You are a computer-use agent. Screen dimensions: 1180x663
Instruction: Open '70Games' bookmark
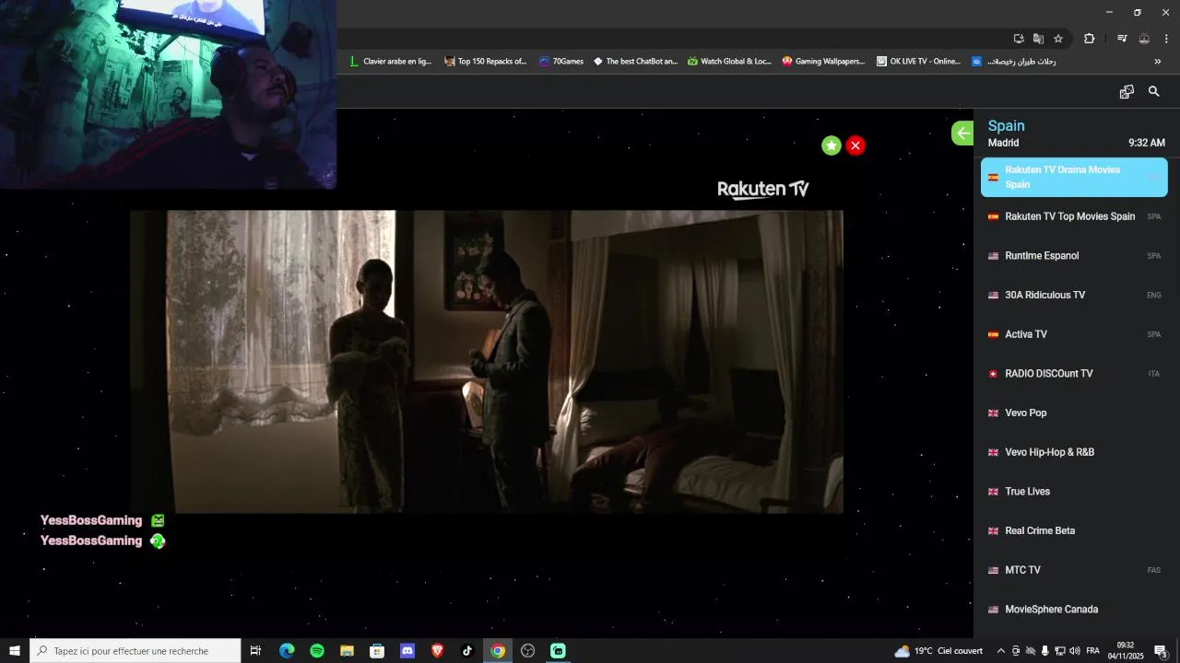tap(561, 62)
